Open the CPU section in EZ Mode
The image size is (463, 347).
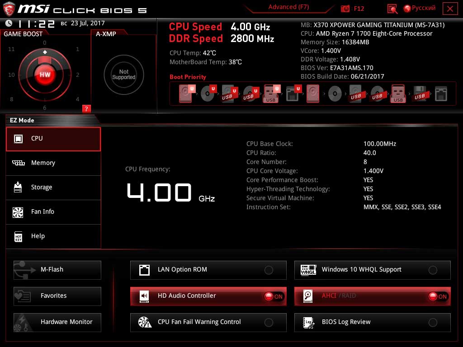point(53,139)
